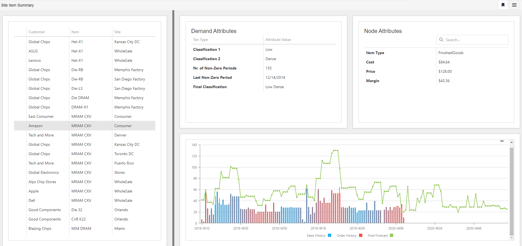The height and width of the screenshot is (246, 522).
Task: Click the chart vertical scrollbar thumb
Action: click(x=512, y=192)
